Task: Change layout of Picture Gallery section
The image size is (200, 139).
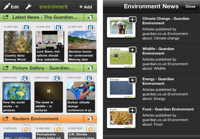Action: (90, 68)
